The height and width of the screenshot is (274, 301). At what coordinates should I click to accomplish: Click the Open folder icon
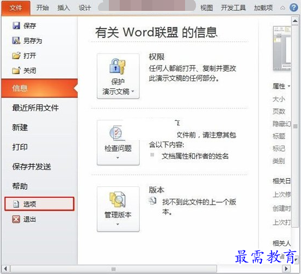coord(16,56)
